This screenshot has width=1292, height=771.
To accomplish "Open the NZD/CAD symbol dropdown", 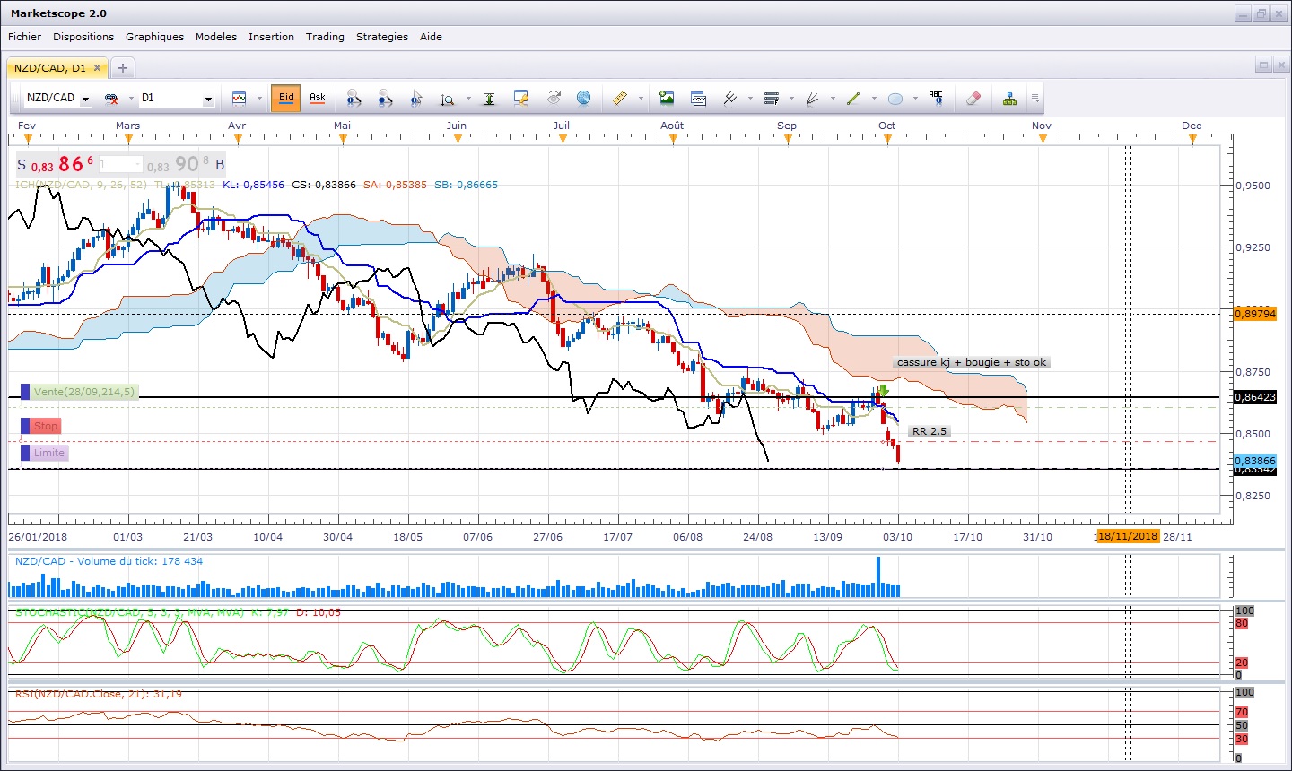I will coord(85,99).
